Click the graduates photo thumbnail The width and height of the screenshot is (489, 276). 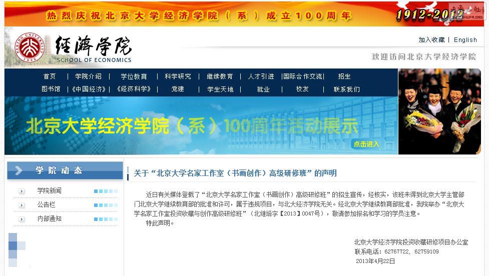tap(439, 111)
